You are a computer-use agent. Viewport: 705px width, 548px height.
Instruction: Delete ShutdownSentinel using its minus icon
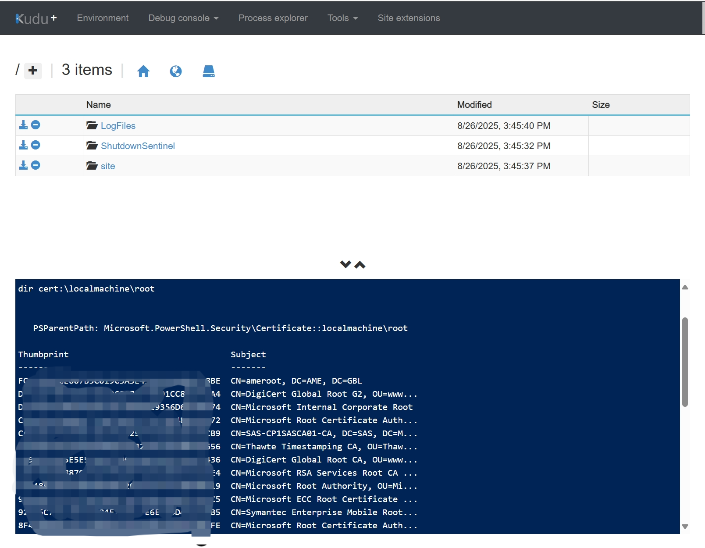36,145
